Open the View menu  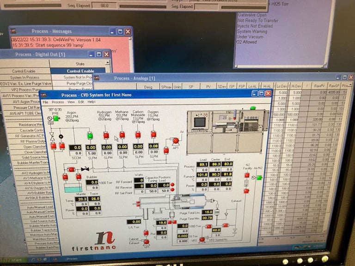(x=71, y=102)
